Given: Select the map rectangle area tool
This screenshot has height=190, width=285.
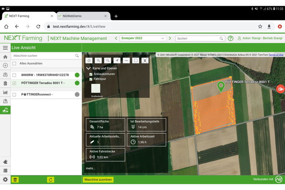Looking at the screenshot, I should click(x=136, y=60).
